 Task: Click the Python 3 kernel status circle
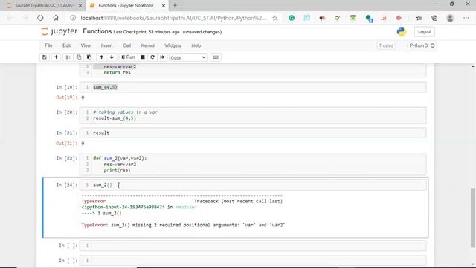(x=433, y=45)
